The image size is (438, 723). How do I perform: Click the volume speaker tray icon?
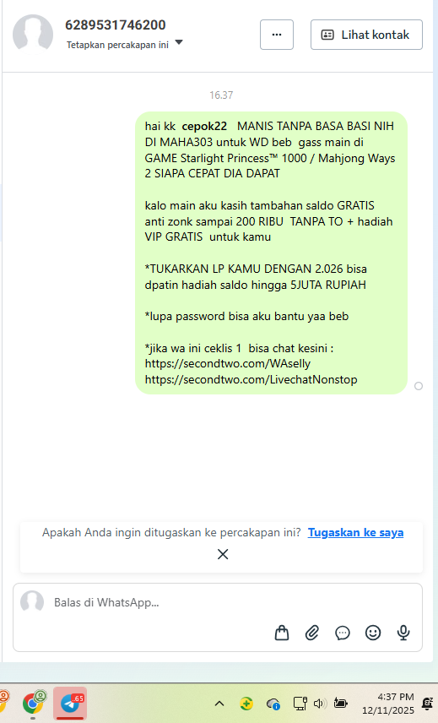point(319,704)
